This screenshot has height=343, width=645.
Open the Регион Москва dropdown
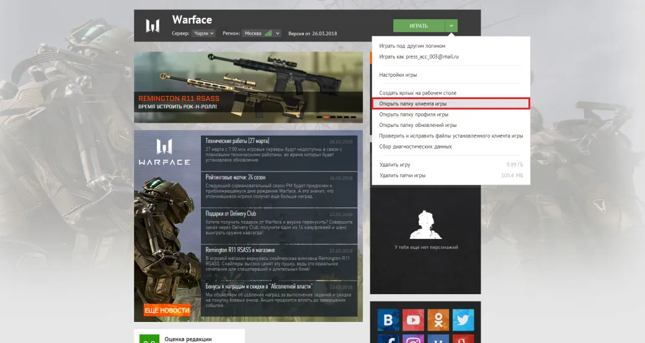coord(262,33)
